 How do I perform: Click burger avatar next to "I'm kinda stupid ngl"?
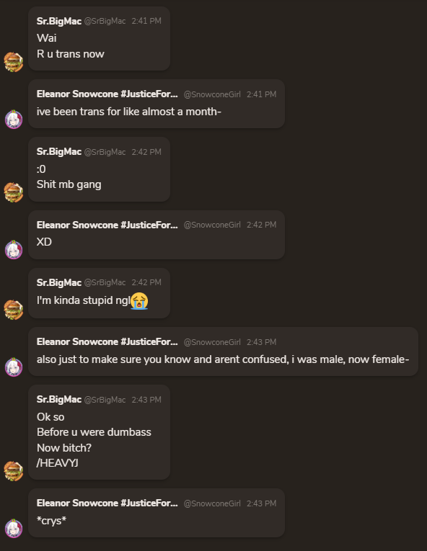(14, 310)
